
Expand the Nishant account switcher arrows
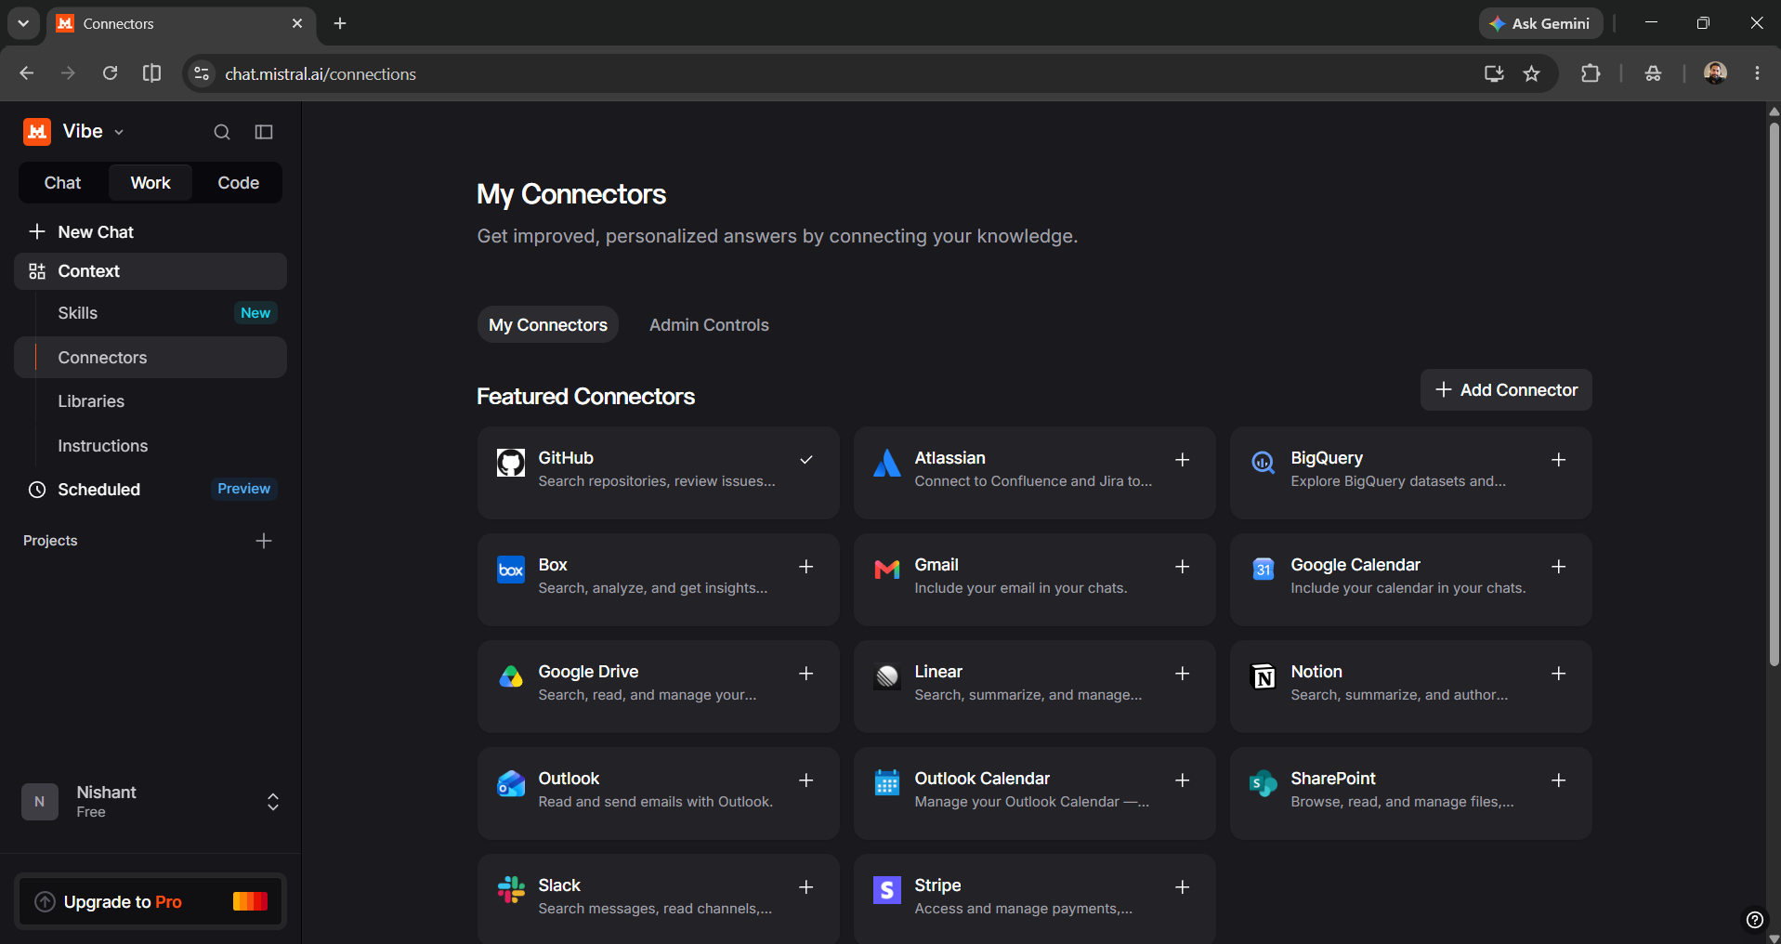(273, 802)
